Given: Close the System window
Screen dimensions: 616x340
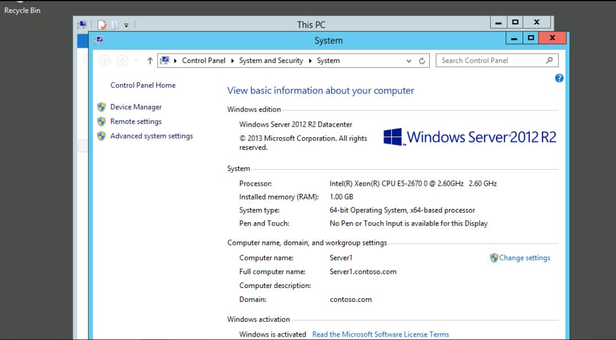Looking at the screenshot, I should pyautogui.click(x=552, y=38).
